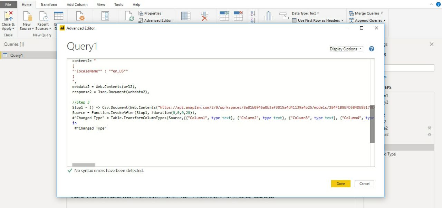
Task: Open the File menu
Action: coord(8,4)
